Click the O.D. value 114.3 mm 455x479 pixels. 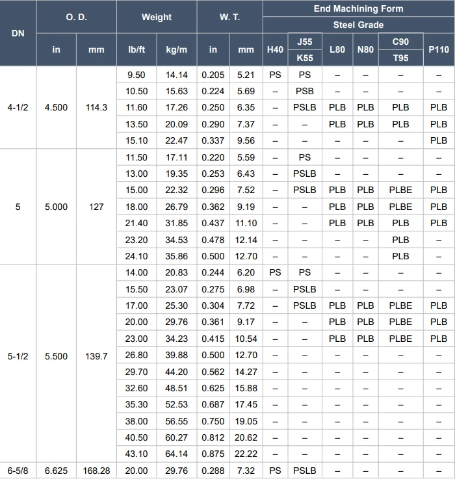(x=96, y=107)
